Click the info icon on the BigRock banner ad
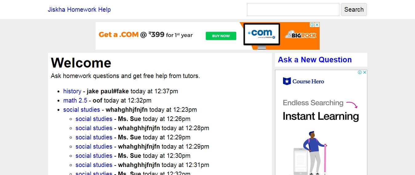This screenshot has height=175, width=415. (x=312, y=25)
